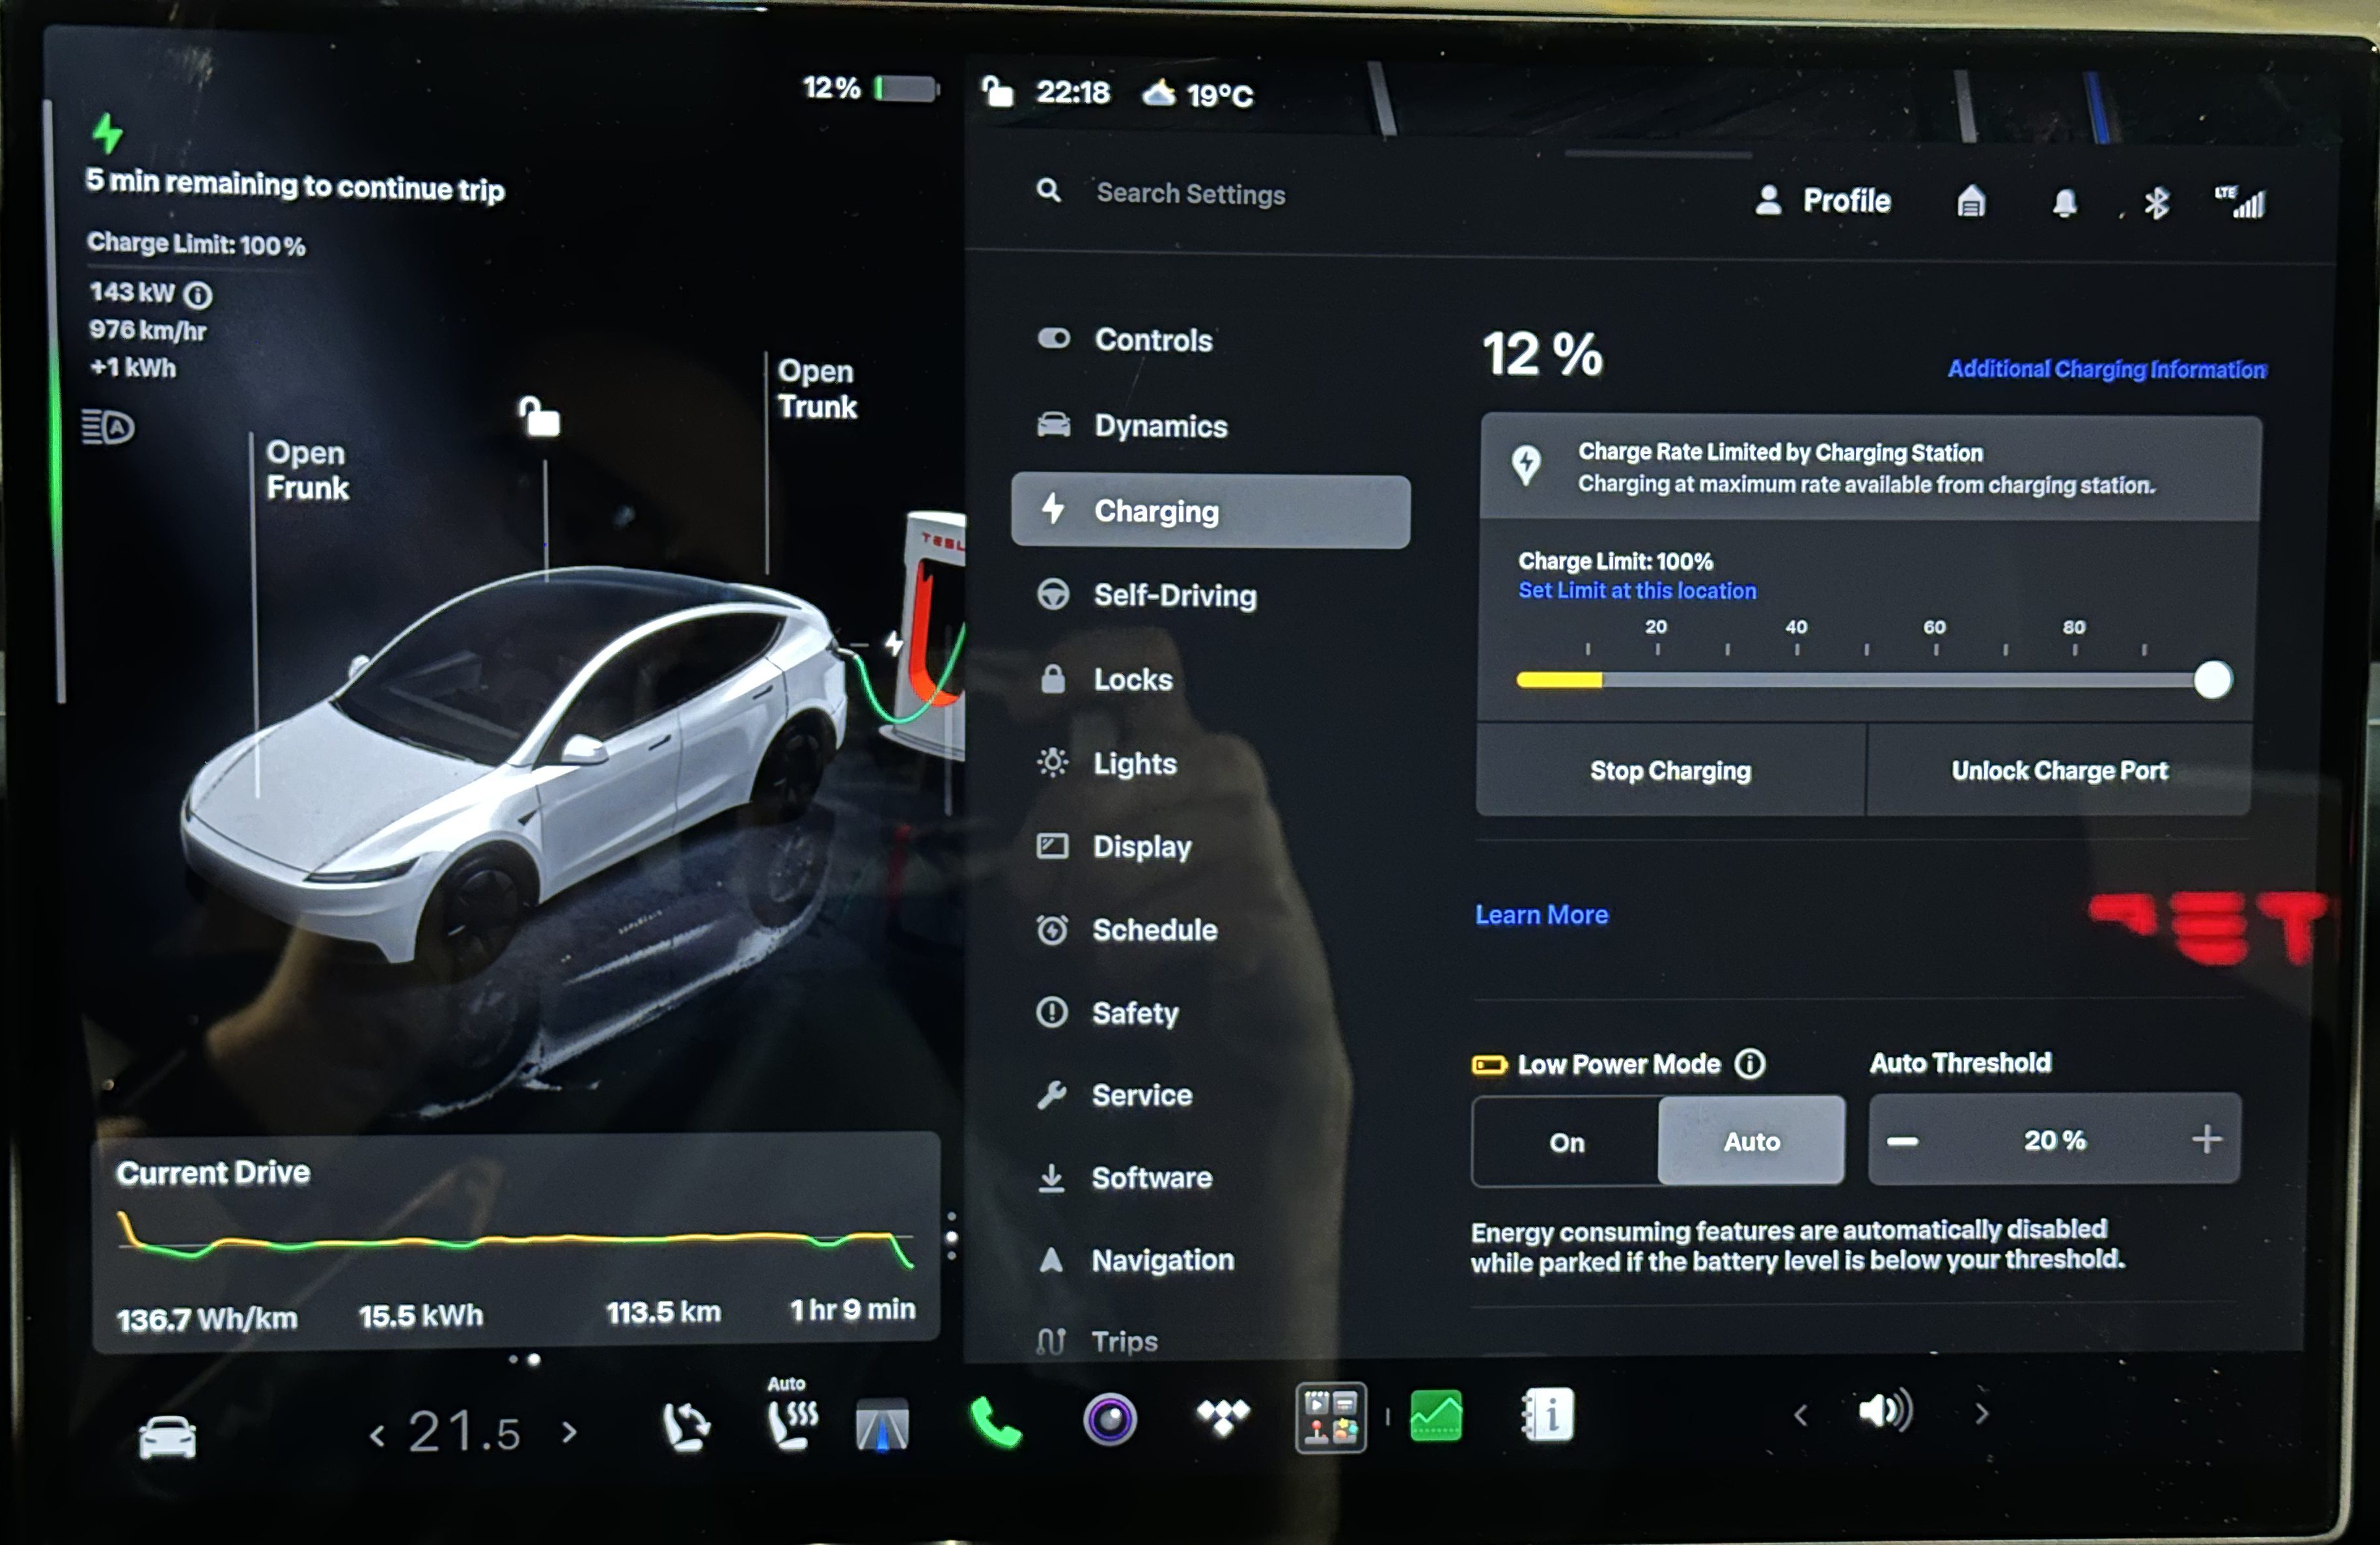Tap the card options dots beside Current Drive
2380x1545 pixels.
tap(951, 1237)
